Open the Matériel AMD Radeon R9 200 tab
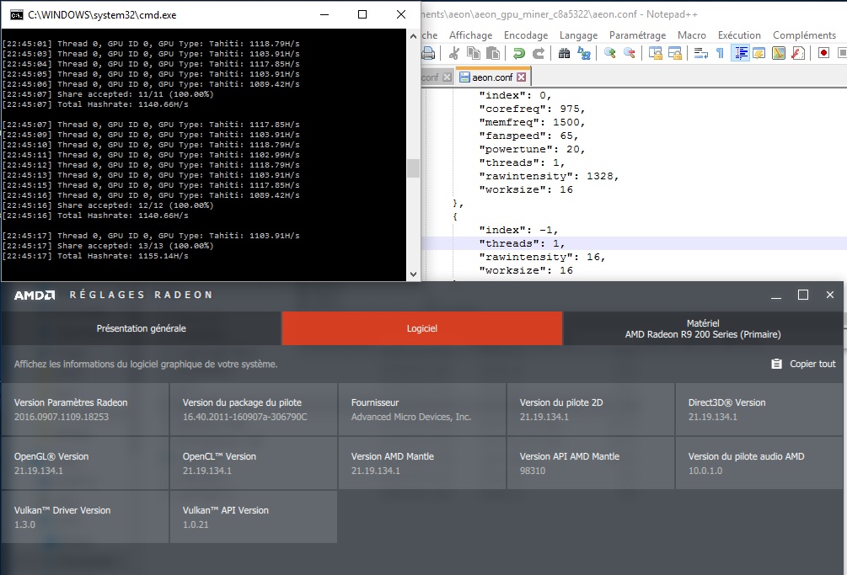 point(703,328)
